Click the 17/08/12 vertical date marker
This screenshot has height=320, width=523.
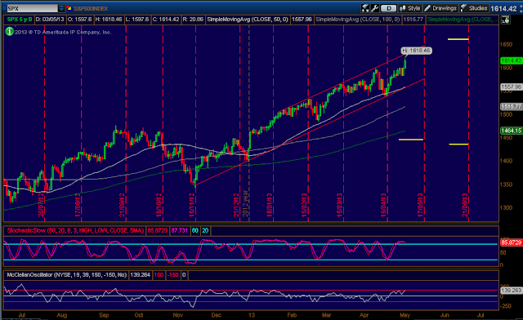pyautogui.click(x=78, y=205)
